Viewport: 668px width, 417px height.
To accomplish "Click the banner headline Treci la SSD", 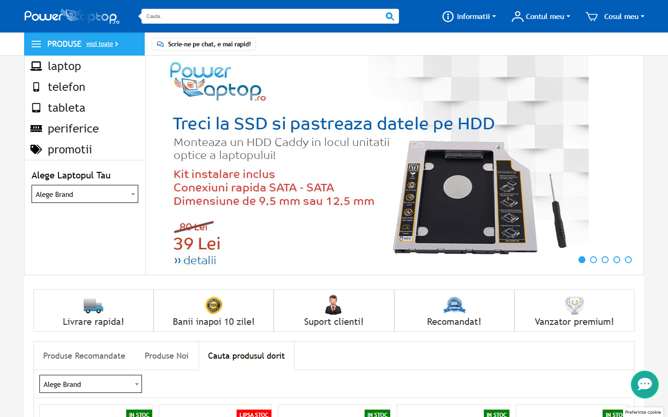I will point(334,124).
